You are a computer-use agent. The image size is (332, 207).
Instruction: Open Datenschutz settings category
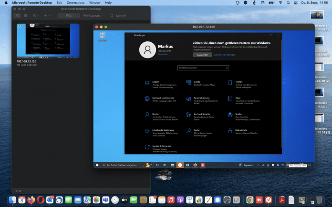pyautogui.click(x=243, y=131)
